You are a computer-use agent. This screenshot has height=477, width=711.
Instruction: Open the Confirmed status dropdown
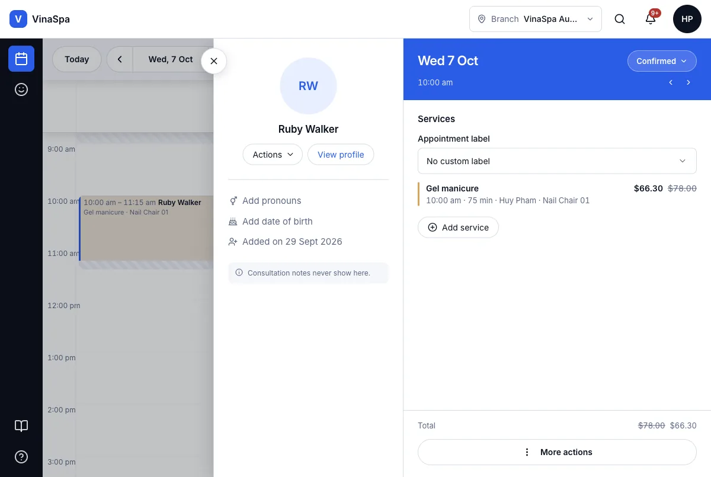[662, 61]
